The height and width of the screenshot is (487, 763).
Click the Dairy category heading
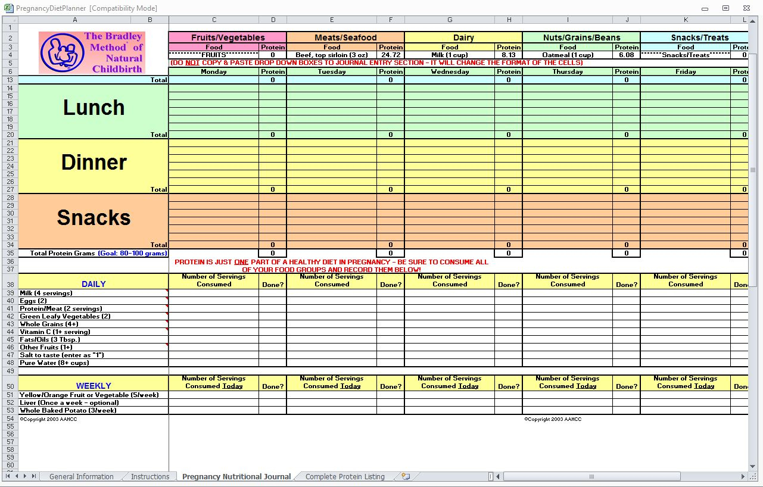pyautogui.click(x=463, y=38)
